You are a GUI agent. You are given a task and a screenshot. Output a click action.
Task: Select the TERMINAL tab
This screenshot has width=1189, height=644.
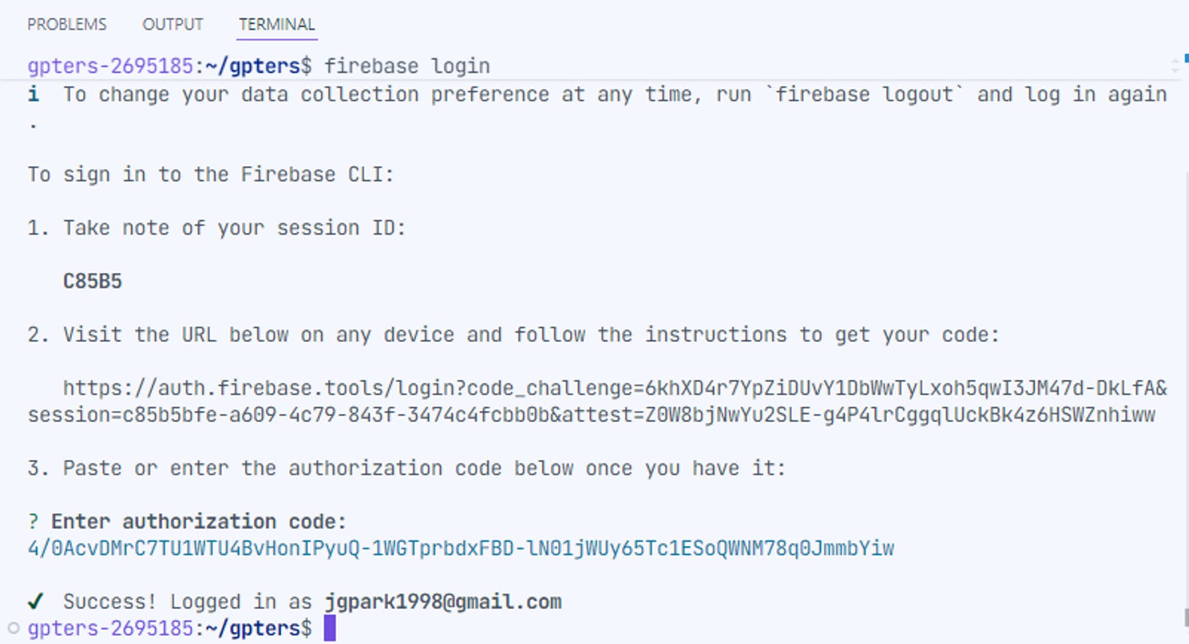pos(276,25)
